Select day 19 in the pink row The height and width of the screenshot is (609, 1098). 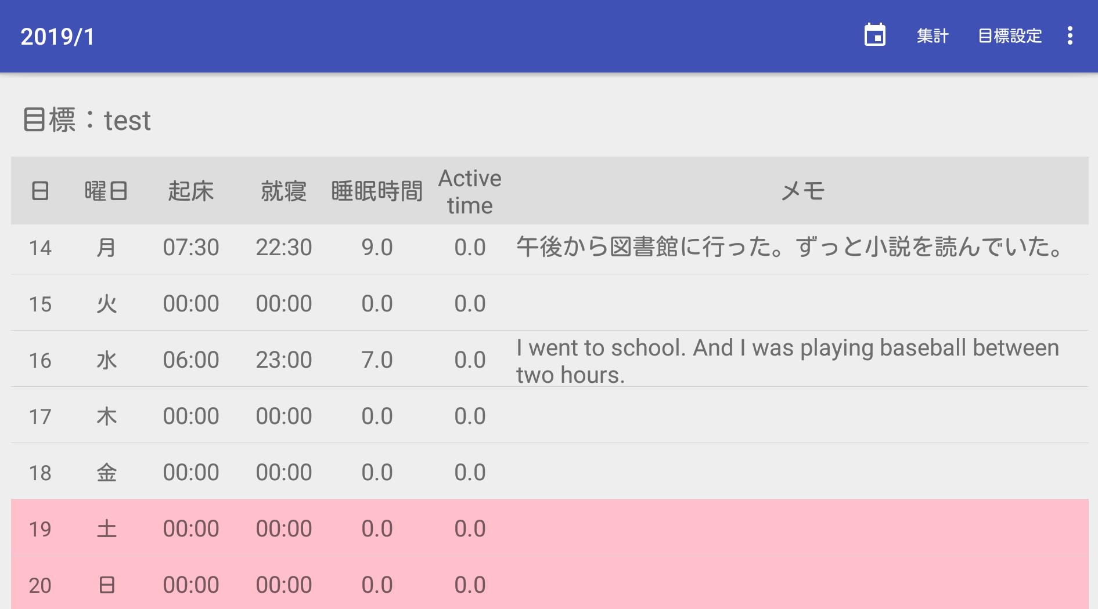[40, 530]
